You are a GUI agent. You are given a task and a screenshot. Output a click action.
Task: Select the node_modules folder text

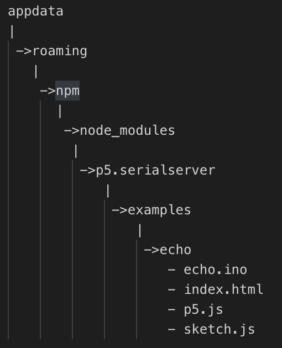(127, 130)
